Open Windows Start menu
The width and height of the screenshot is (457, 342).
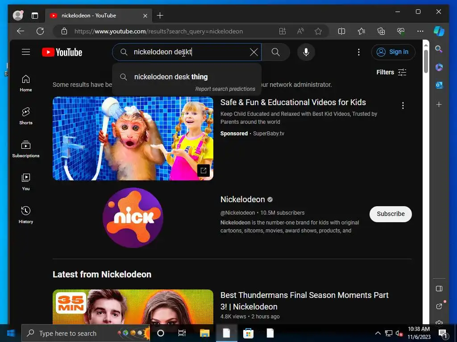(x=11, y=333)
